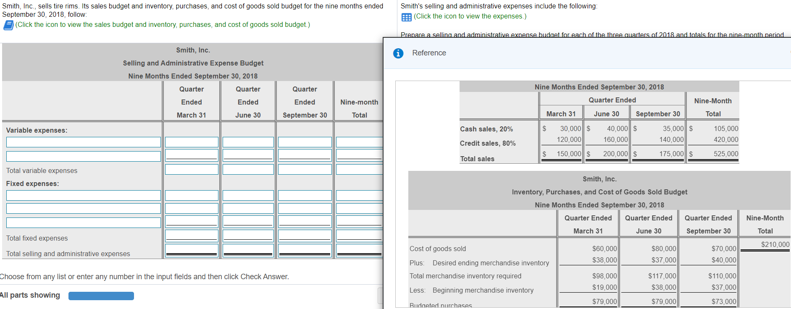Click first variable expense March 31 input
This screenshot has width=791, height=309.
[192, 142]
